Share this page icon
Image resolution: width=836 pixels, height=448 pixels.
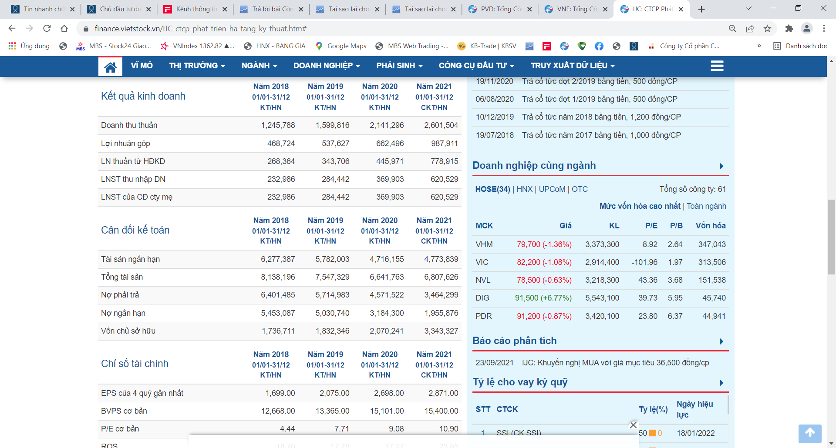(750, 28)
